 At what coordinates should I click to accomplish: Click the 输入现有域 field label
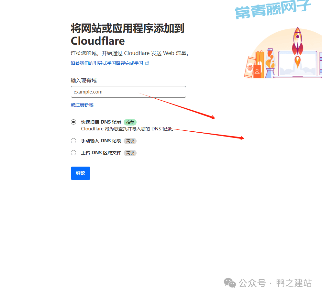click(83, 81)
